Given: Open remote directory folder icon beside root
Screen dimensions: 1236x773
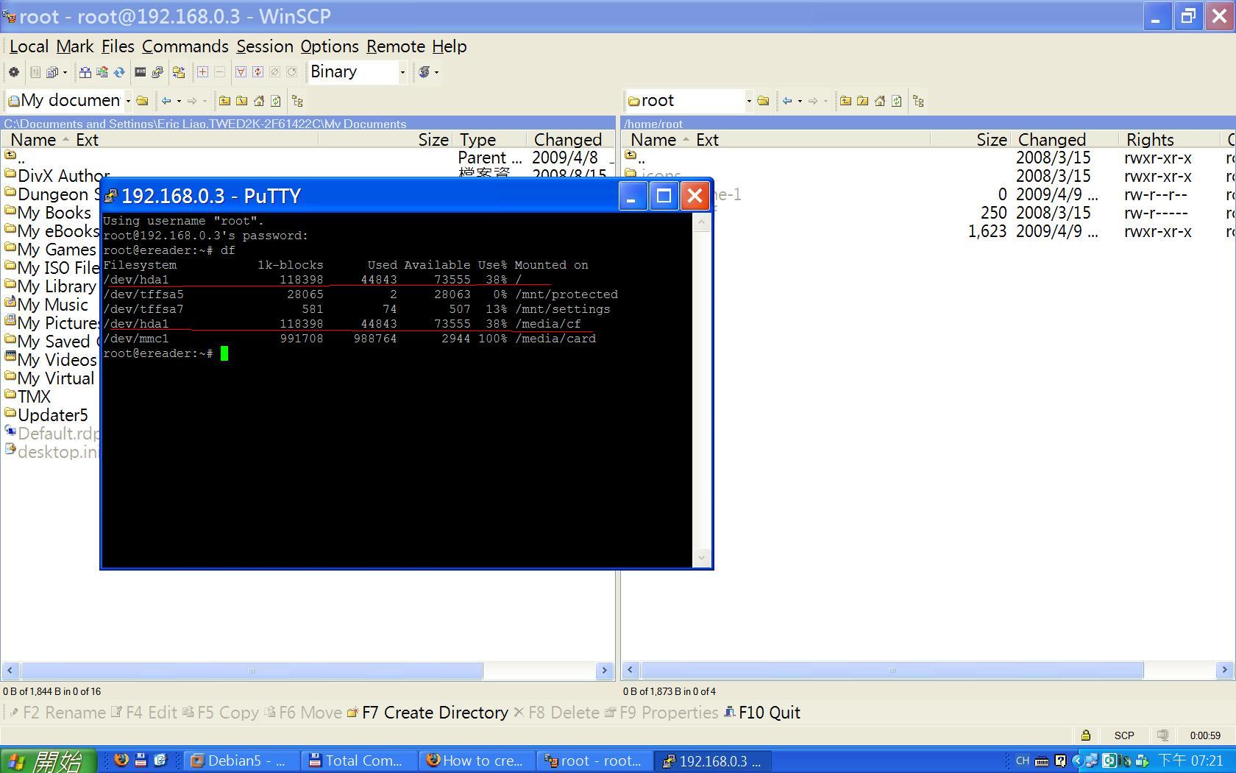Looking at the screenshot, I should 764,101.
